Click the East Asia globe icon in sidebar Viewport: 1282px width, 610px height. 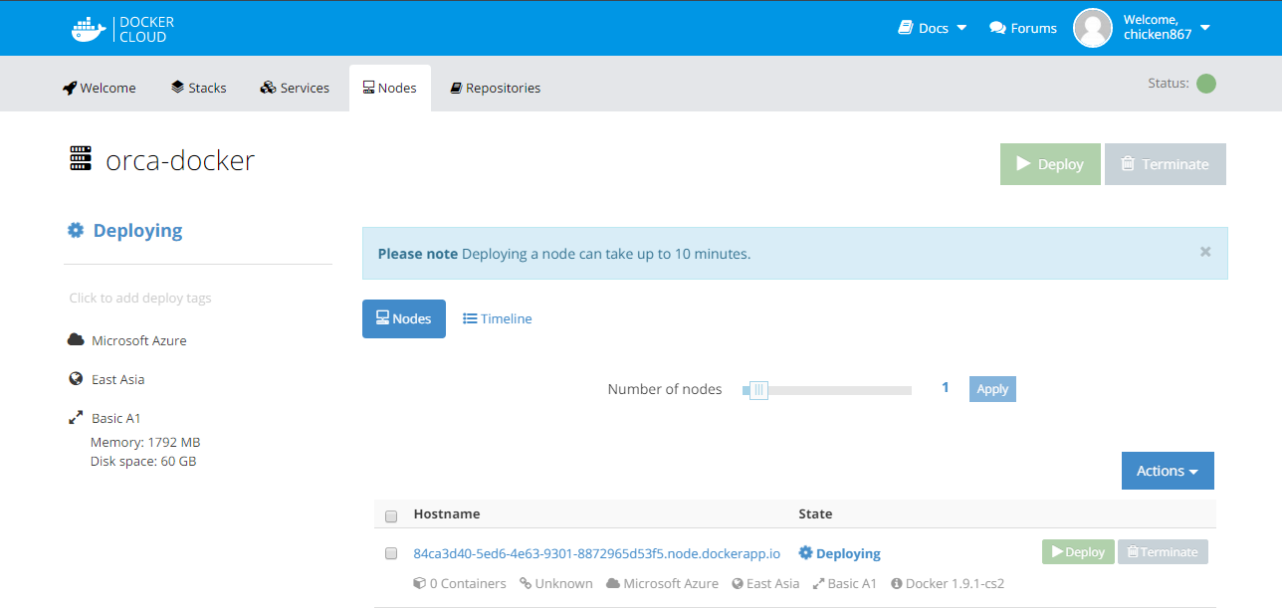click(x=76, y=379)
